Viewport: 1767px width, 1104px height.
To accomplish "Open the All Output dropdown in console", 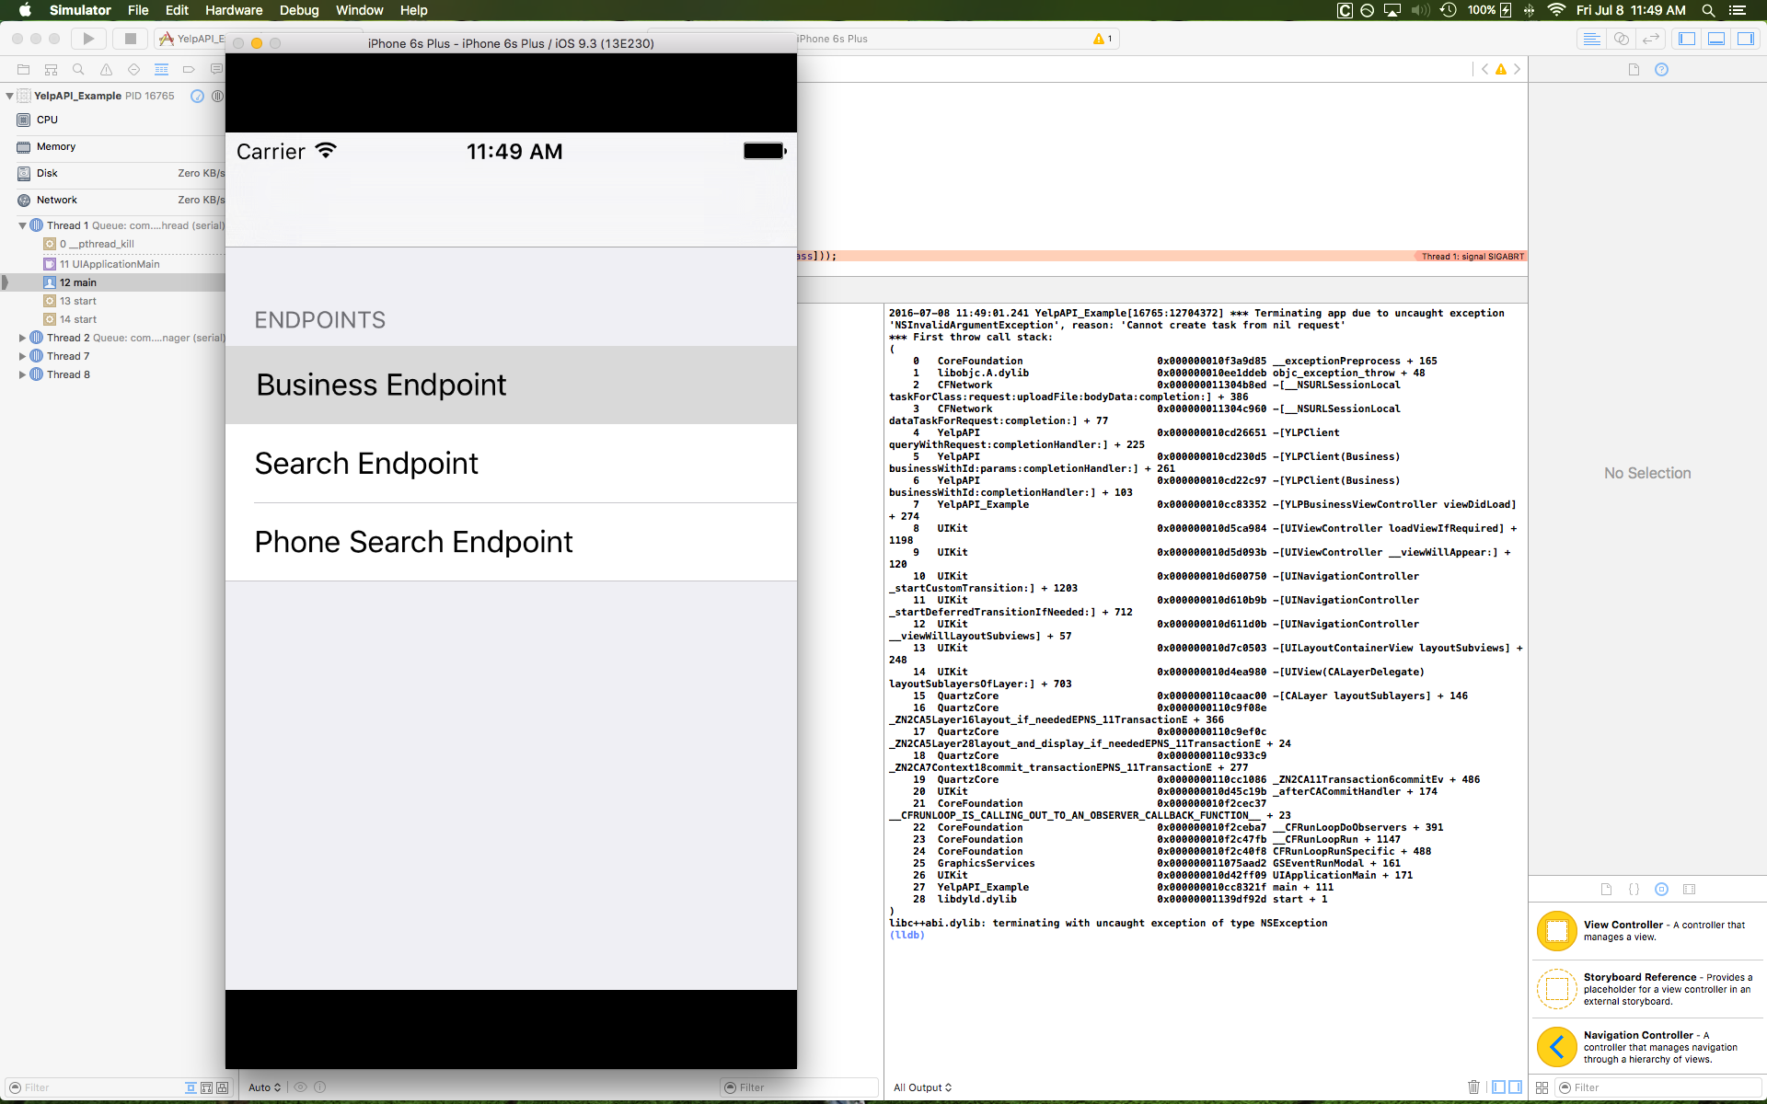I will pyautogui.click(x=922, y=1087).
